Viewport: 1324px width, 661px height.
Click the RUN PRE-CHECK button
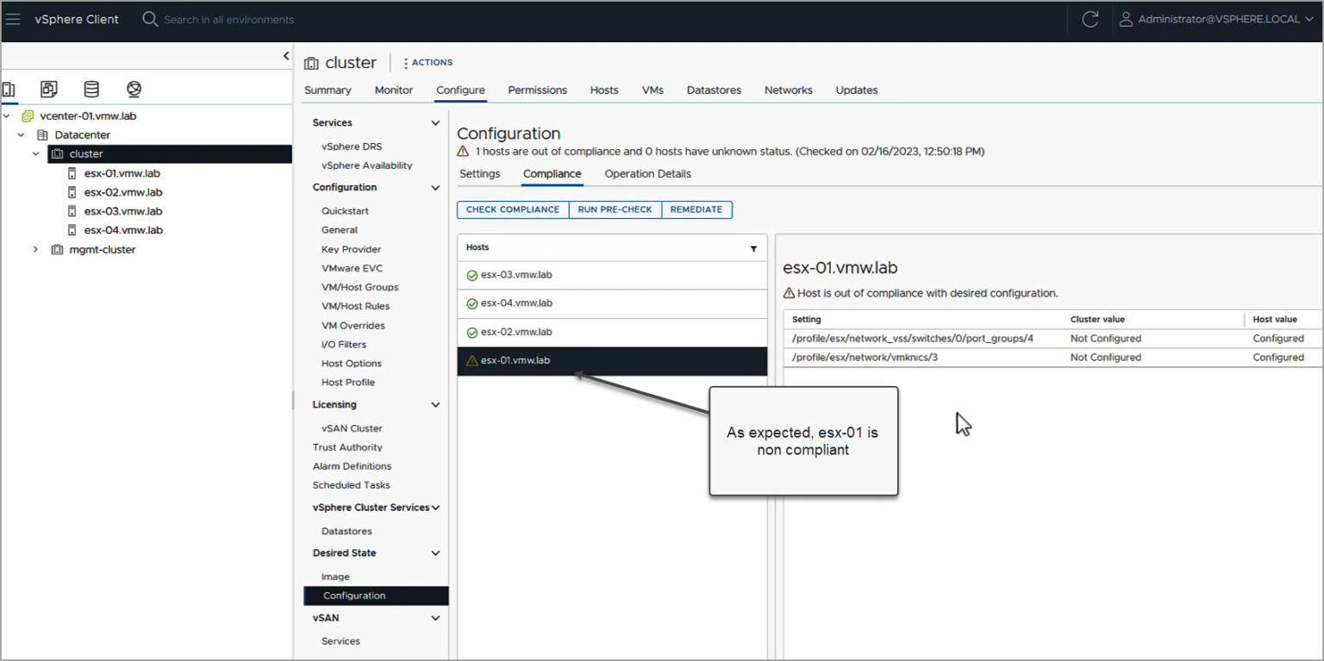[615, 209]
